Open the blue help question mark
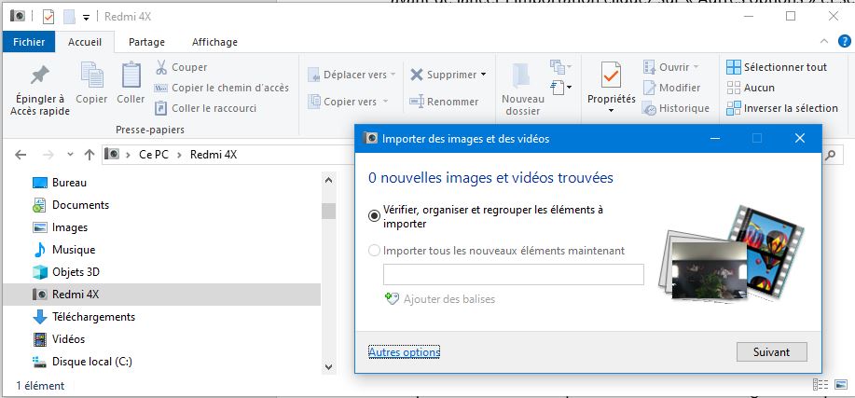The height and width of the screenshot is (398, 855). [844, 41]
